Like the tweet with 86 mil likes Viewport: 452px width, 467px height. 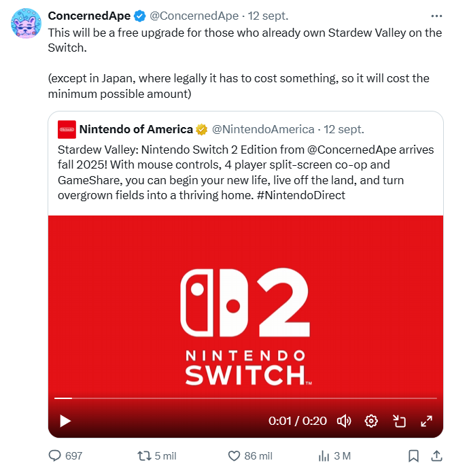[234, 455]
